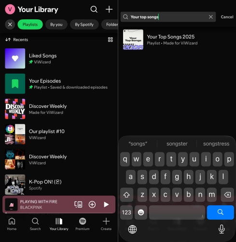Tap the p key
The image size is (236, 242).
(x=229, y=159)
